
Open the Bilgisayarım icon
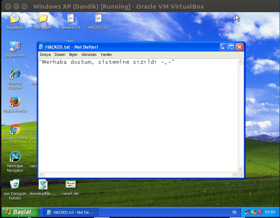click(x=15, y=46)
